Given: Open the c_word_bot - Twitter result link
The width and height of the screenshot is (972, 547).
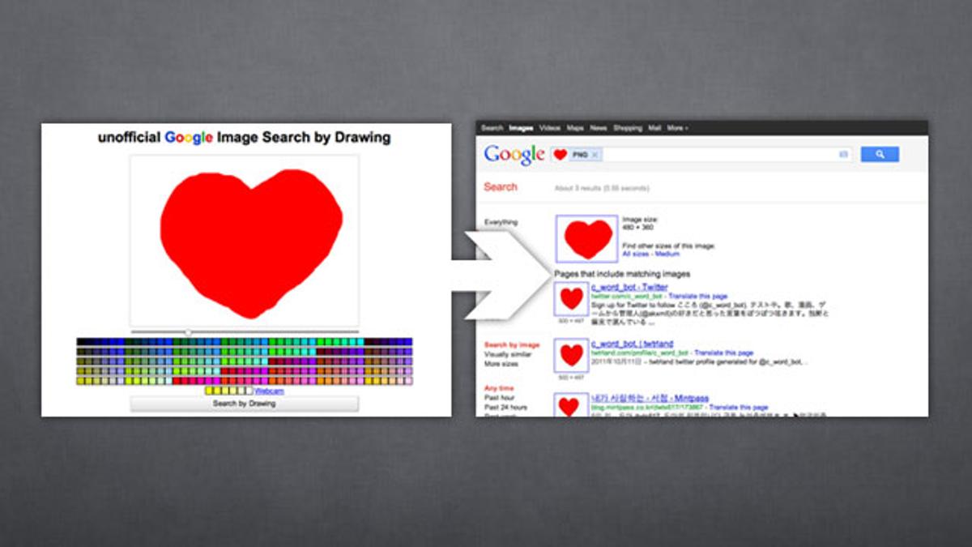Looking at the screenshot, I should (629, 287).
